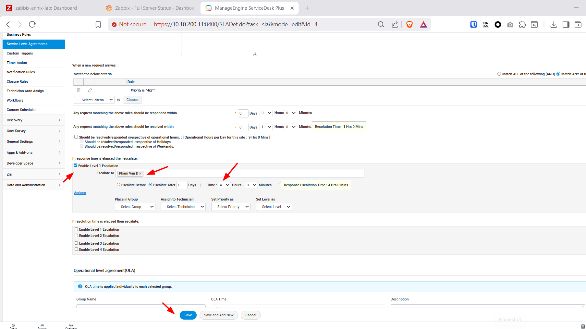Choose Match ALL of the following (AND)
Viewport: 586px width, 329px height.
click(x=499, y=74)
